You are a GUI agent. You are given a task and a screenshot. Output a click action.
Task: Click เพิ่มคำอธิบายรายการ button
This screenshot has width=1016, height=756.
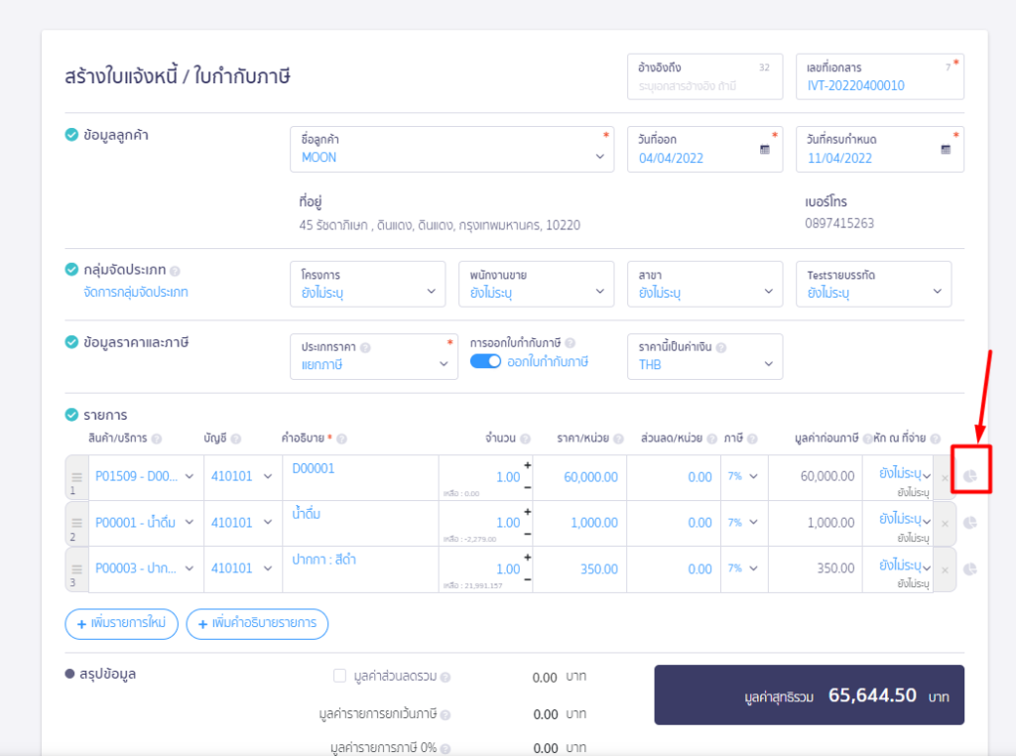257,624
